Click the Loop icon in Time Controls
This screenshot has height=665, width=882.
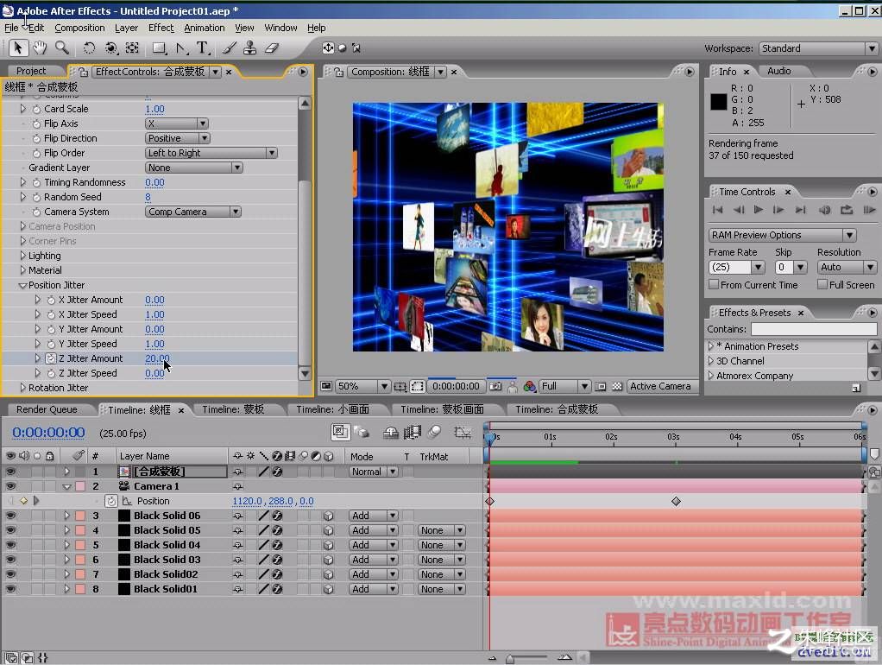click(846, 210)
